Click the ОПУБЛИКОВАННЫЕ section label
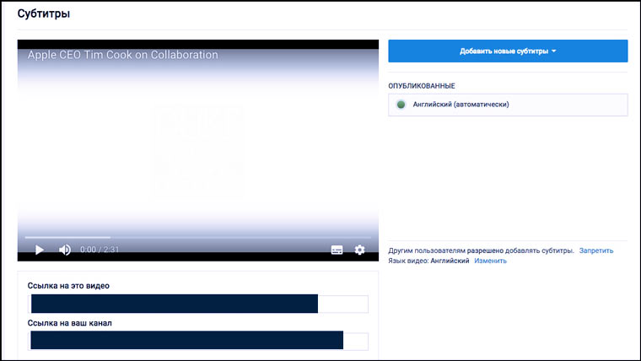Viewport: 641px width, 361px height. 422,86
